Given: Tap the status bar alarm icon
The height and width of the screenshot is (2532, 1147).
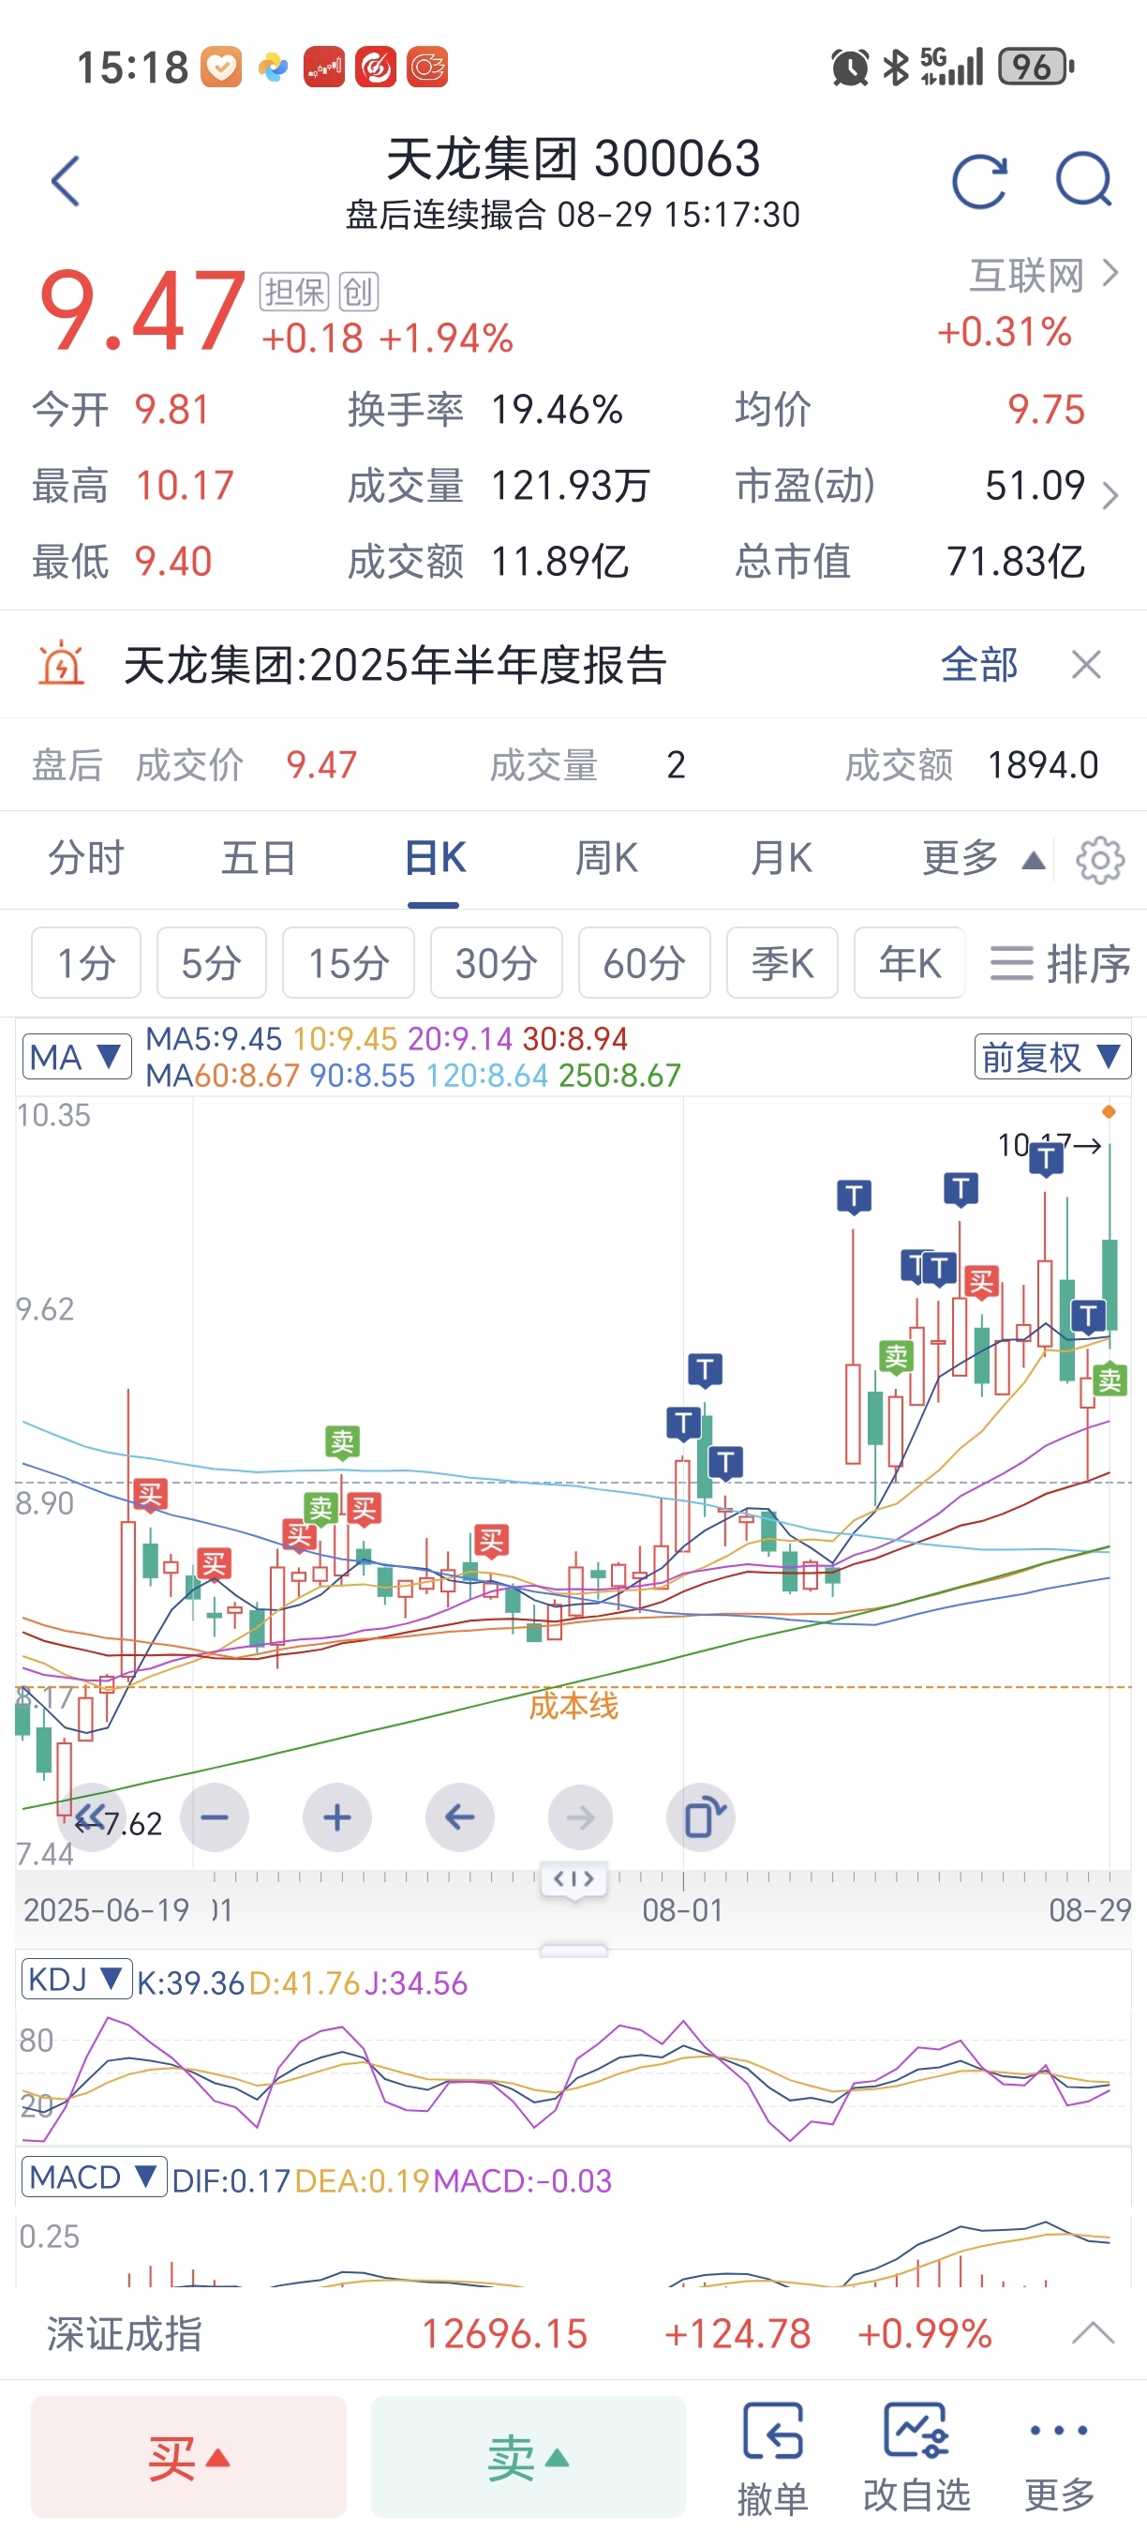Looking at the screenshot, I should [x=849, y=67].
